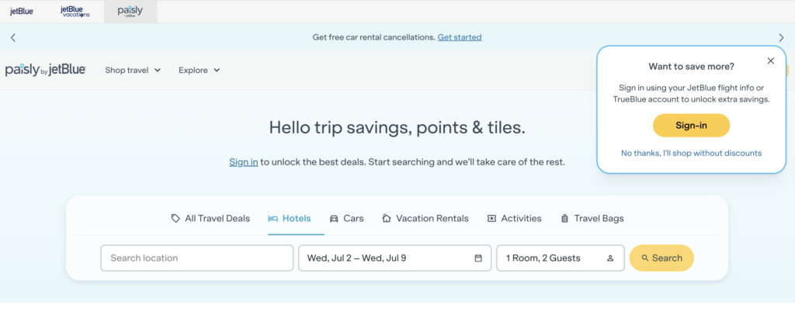The width and height of the screenshot is (795, 315).
Task: Open the Activities tab
Action: (514, 218)
